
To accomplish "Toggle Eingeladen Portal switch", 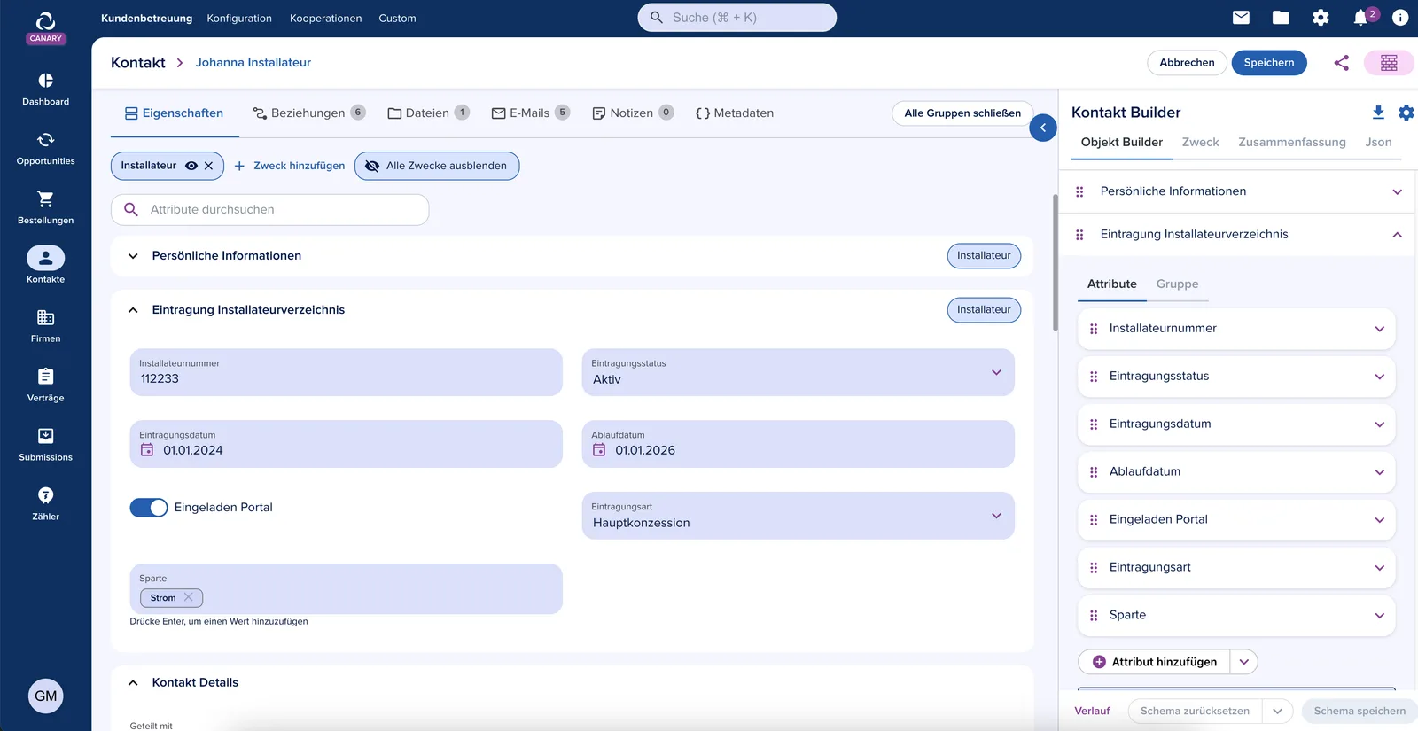I will [149, 508].
